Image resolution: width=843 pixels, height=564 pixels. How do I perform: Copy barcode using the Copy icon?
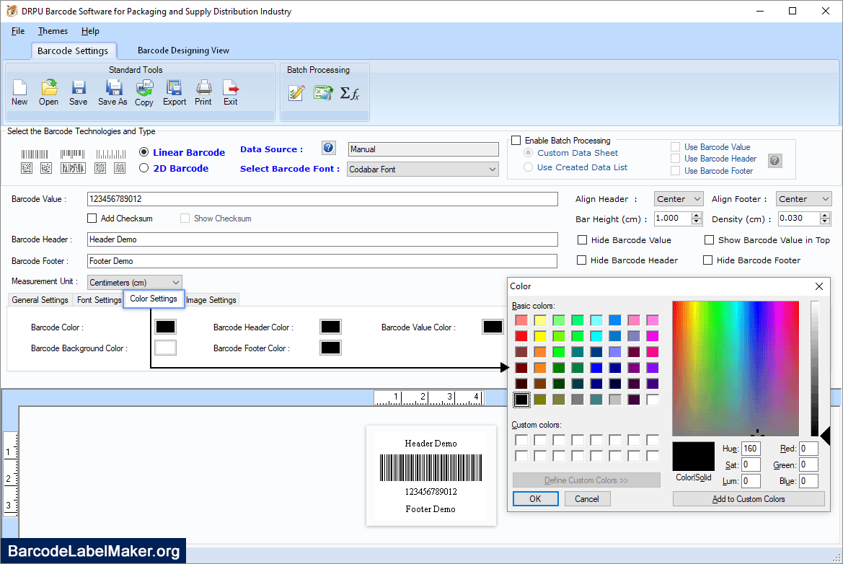point(144,92)
